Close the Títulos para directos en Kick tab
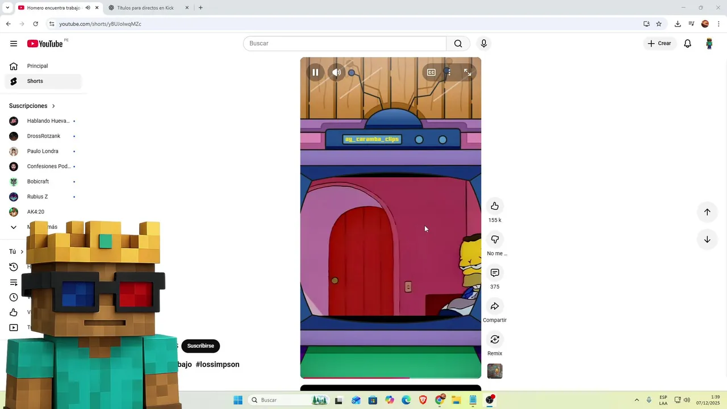Screen dimensions: 727x409 click(187, 8)
